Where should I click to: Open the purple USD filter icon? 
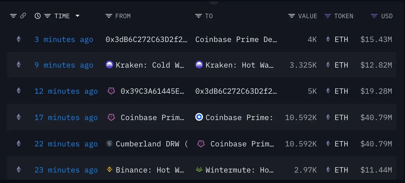point(374,16)
